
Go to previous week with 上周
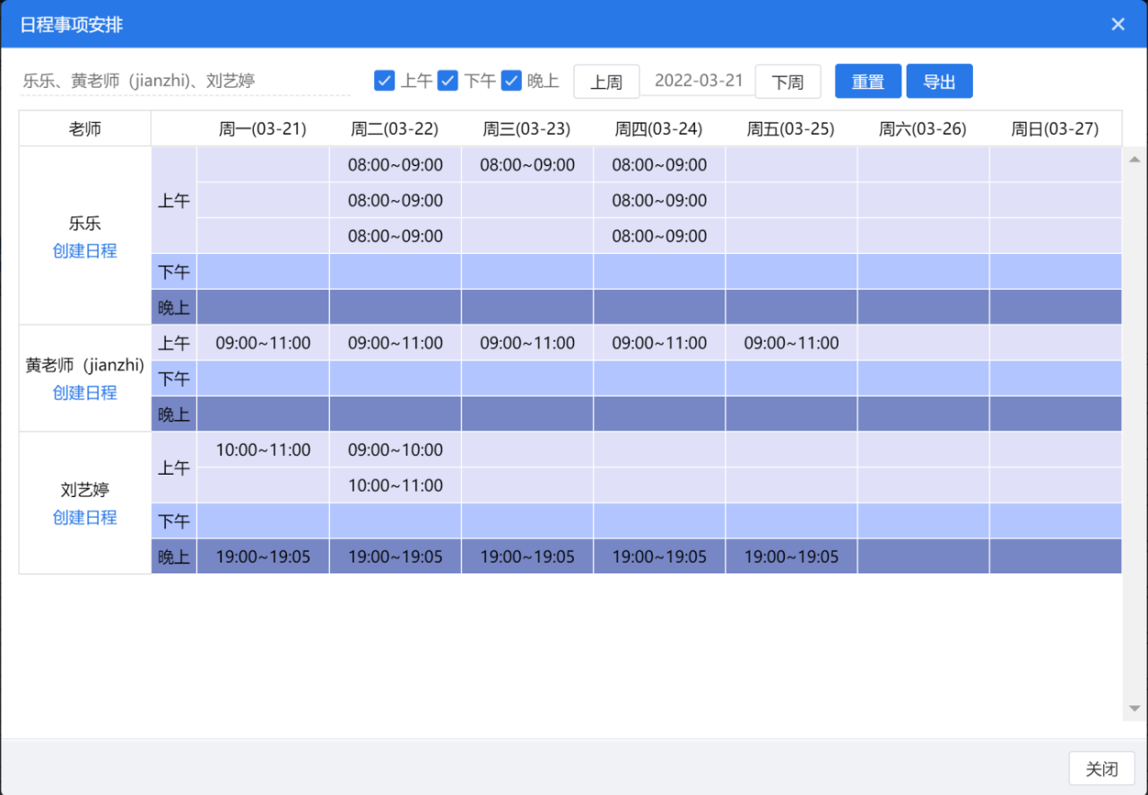tap(606, 82)
